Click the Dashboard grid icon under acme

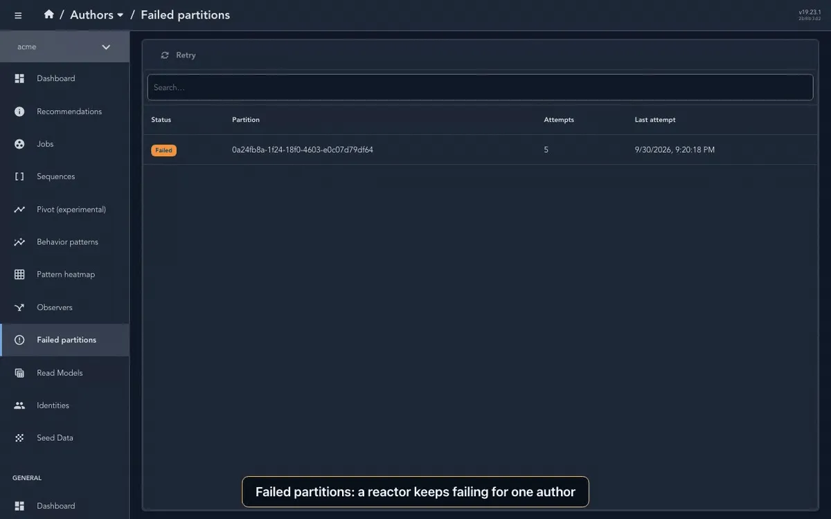[19, 79]
